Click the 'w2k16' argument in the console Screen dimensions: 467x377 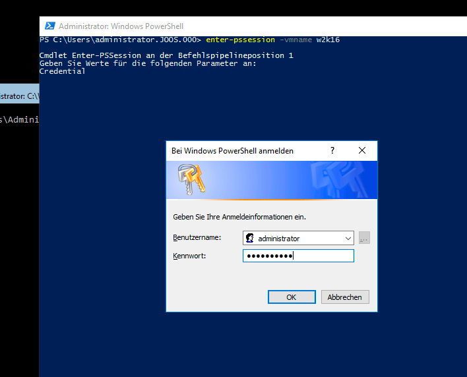[x=328, y=40]
